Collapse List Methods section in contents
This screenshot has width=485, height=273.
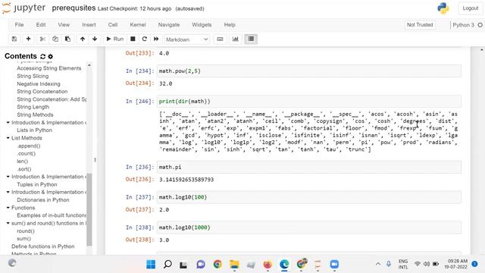coord(8,138)
